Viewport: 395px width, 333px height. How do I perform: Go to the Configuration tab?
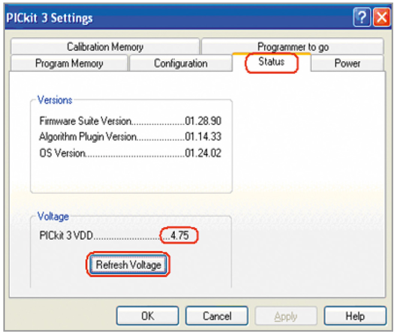click(180, 63)
